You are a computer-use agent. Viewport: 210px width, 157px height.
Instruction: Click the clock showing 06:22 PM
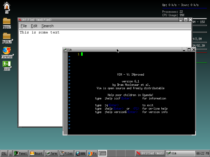[203, 153]
